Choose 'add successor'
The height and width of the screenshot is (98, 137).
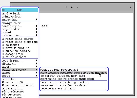tap(20, 94)
